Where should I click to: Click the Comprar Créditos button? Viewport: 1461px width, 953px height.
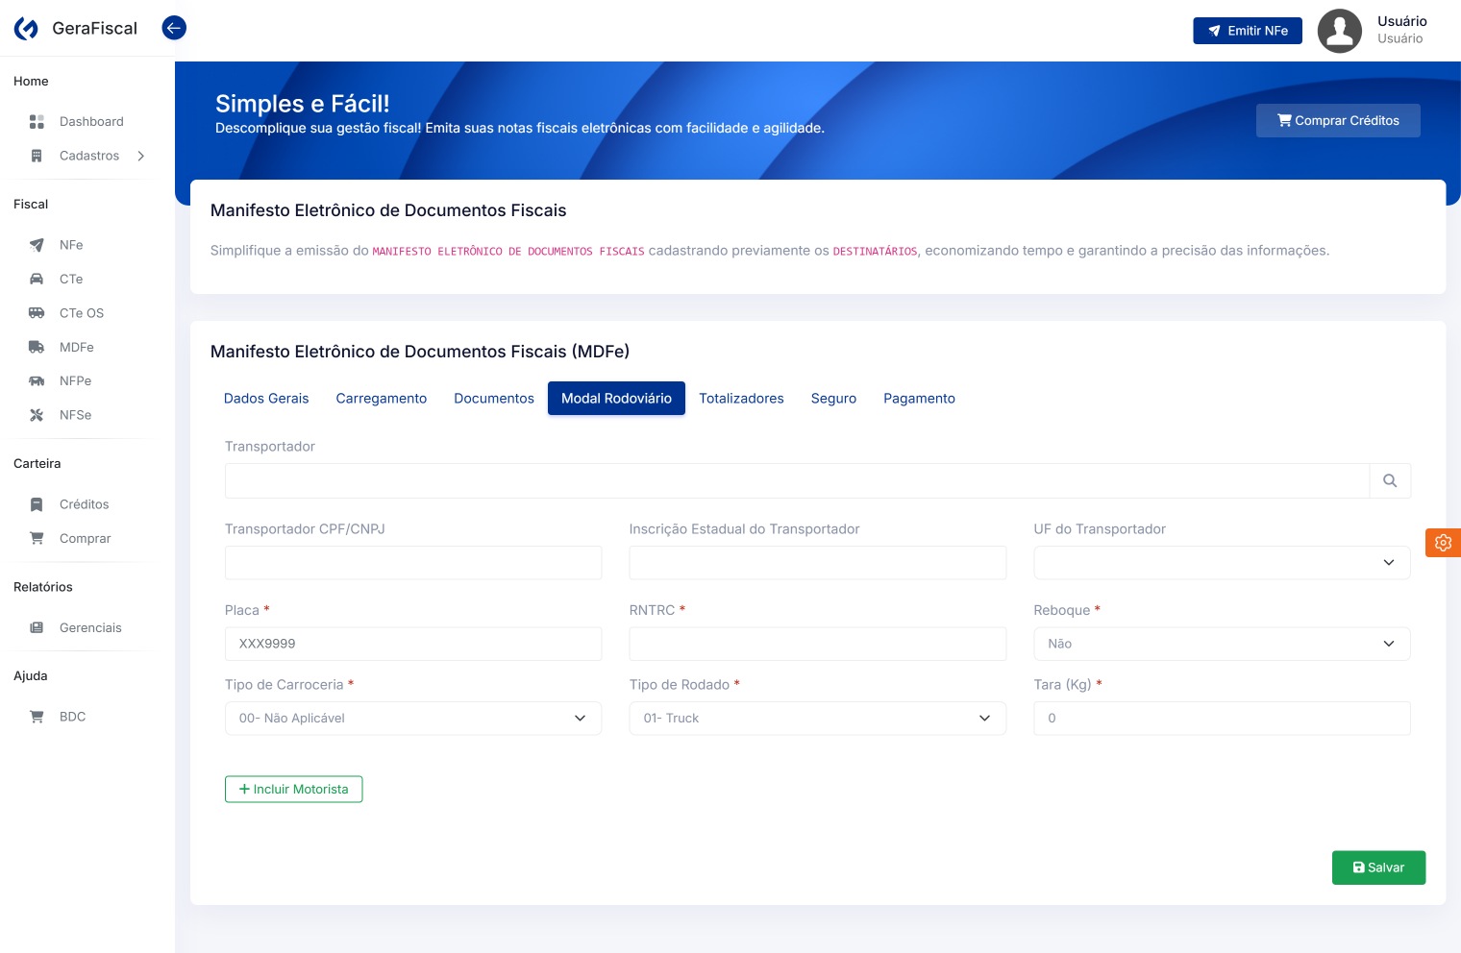click(1338, 121)
